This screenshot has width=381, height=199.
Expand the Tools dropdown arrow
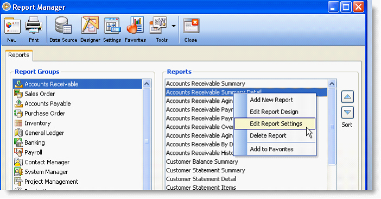(x=174, y=26)
